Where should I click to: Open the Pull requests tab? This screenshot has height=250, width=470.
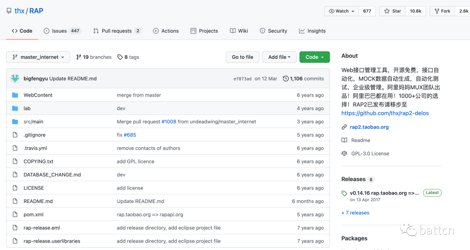[x=117, y=31]
